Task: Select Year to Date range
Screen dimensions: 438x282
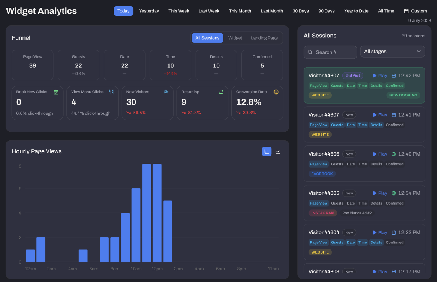Action: tap(356, 11)
